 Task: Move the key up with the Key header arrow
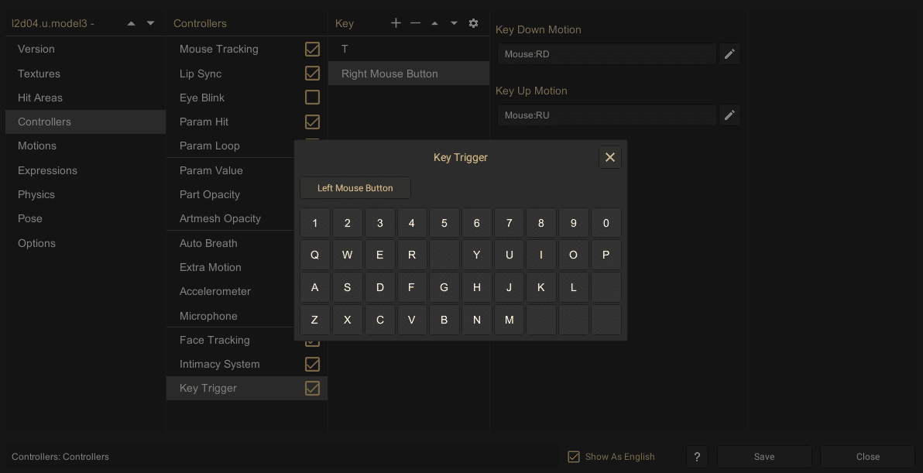tap(434, 23)
